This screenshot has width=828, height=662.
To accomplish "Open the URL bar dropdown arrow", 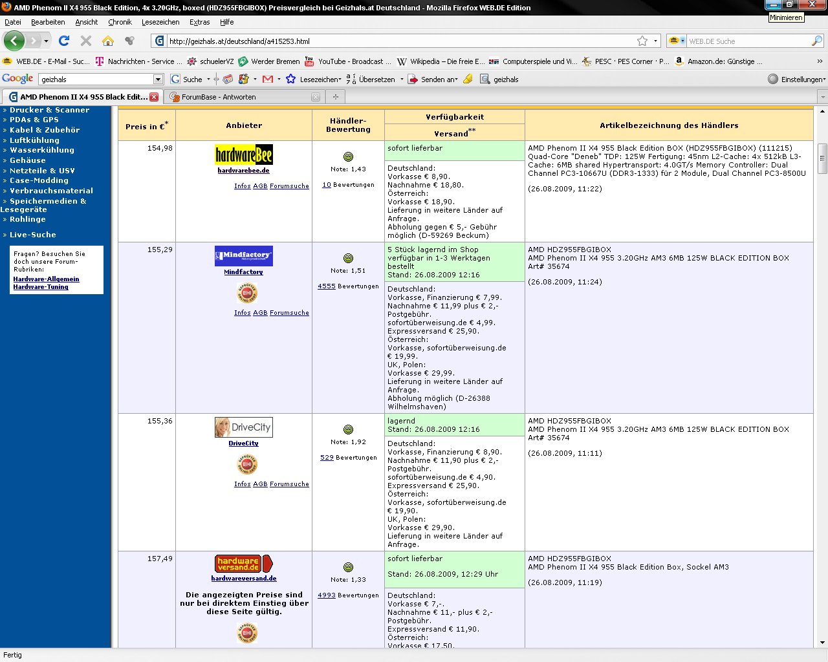I will (x=655, y=41).
